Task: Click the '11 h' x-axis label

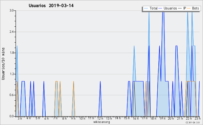Action: point(91,118)
